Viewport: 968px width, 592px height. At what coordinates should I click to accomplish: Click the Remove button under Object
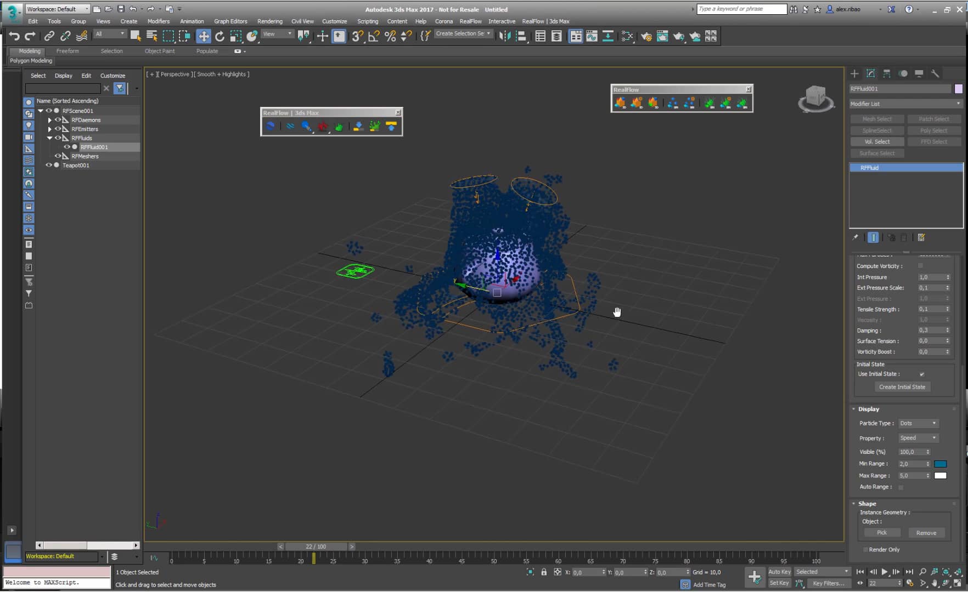coord(926,533)
